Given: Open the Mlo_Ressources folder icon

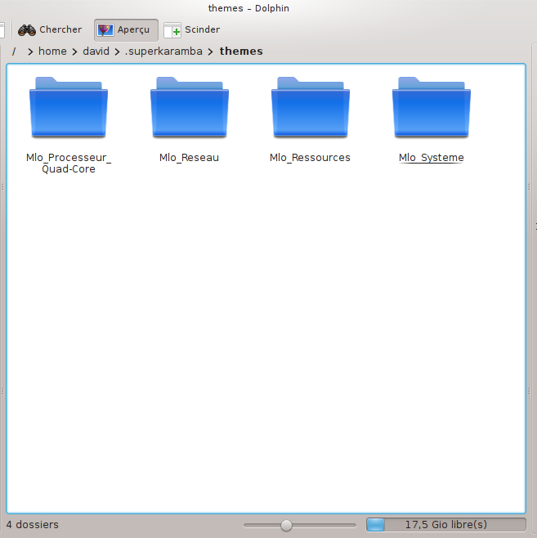Looking at the screenshot, I should 311,107.
